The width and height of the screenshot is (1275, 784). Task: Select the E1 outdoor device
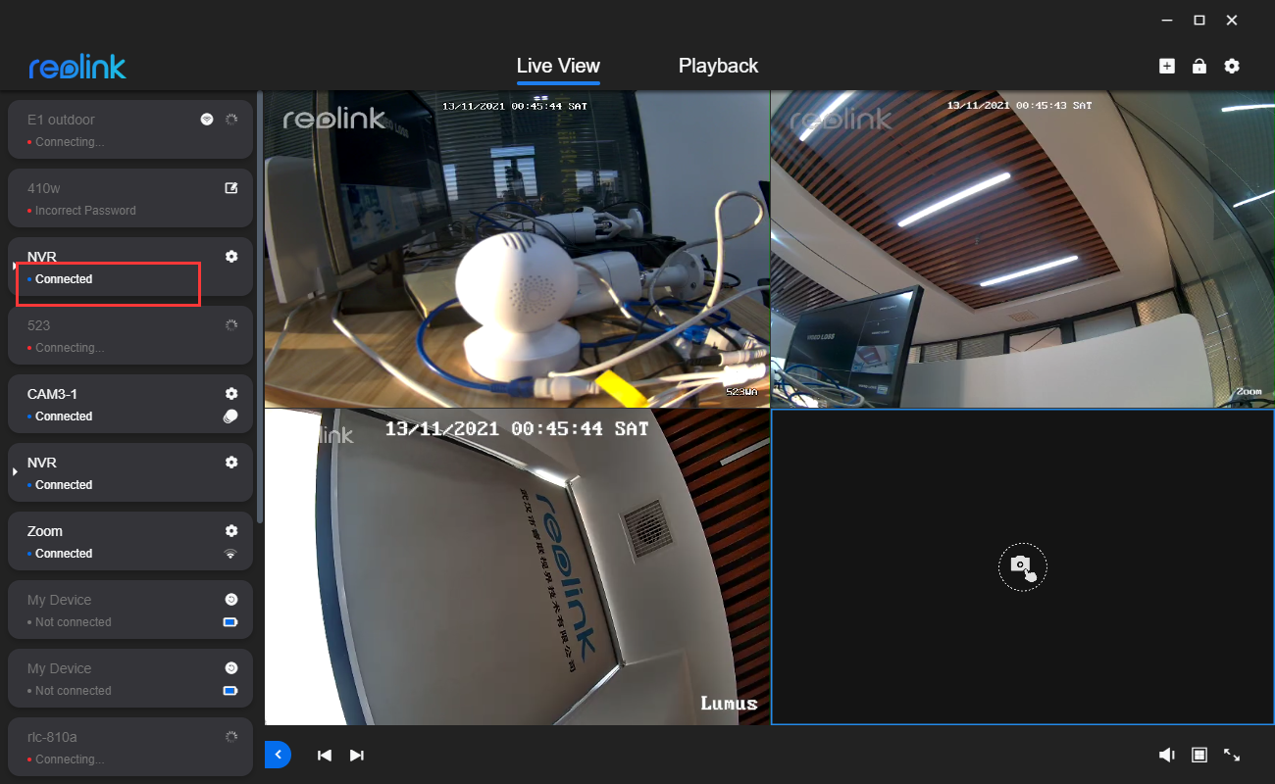pos(130,129)
